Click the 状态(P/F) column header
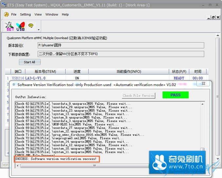This screenshot has height=178, width=222. (x=179, y=71)
